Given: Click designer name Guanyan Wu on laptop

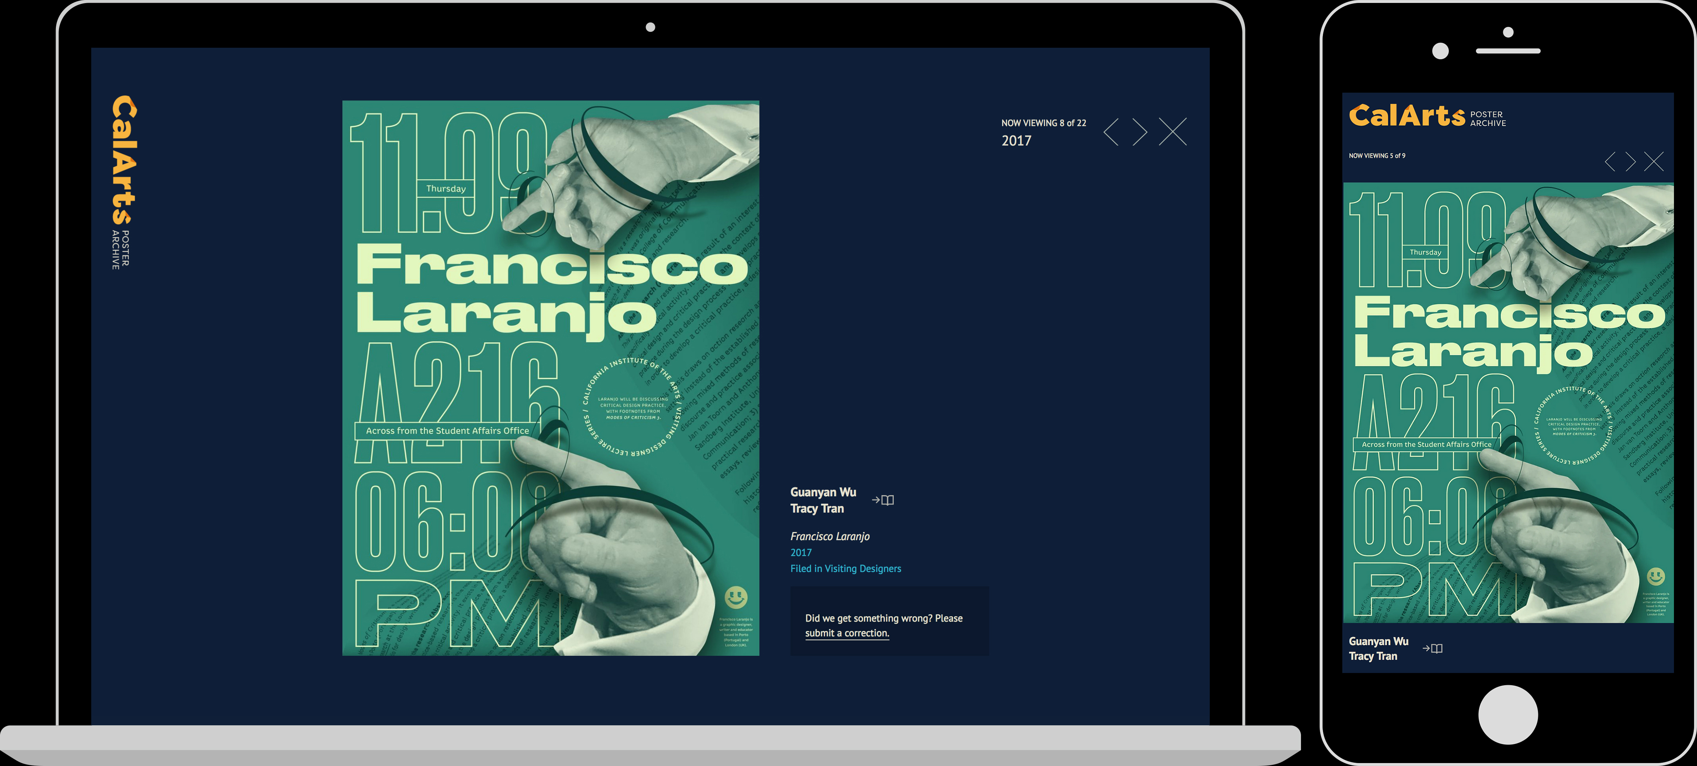Looking at the screenshot, I should coord(823,492).
